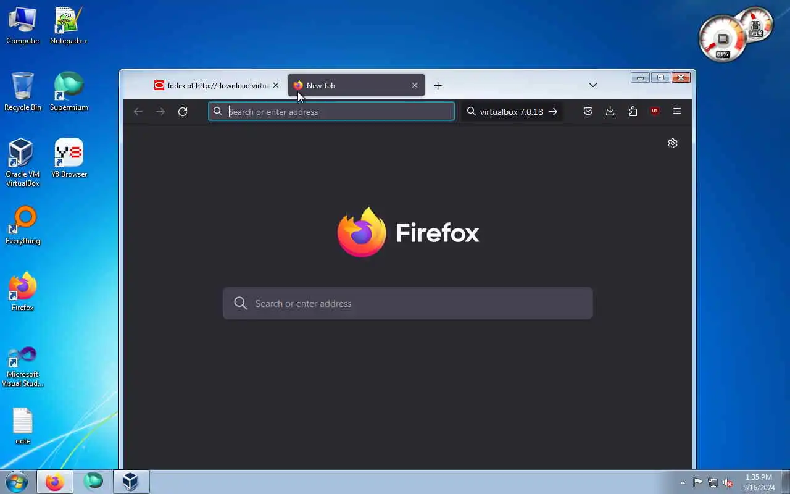The image size is (790, 494).
Task: Open Computer desktop icon
Action: [x=23, y=27]
